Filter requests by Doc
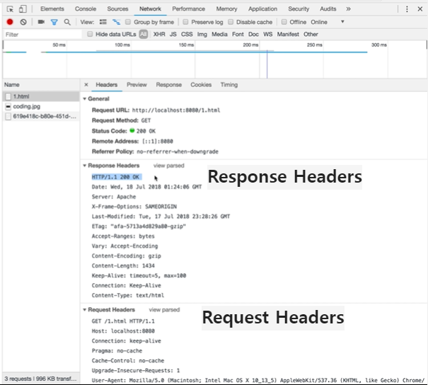The image size is (428, 385). 253,34
